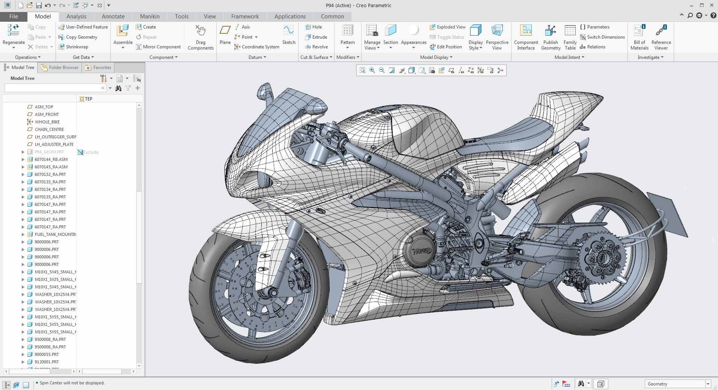Open model tree settings icon
The width and height of the screenshot is (718, 390).
pyautogui.click(x=103, y=78)
